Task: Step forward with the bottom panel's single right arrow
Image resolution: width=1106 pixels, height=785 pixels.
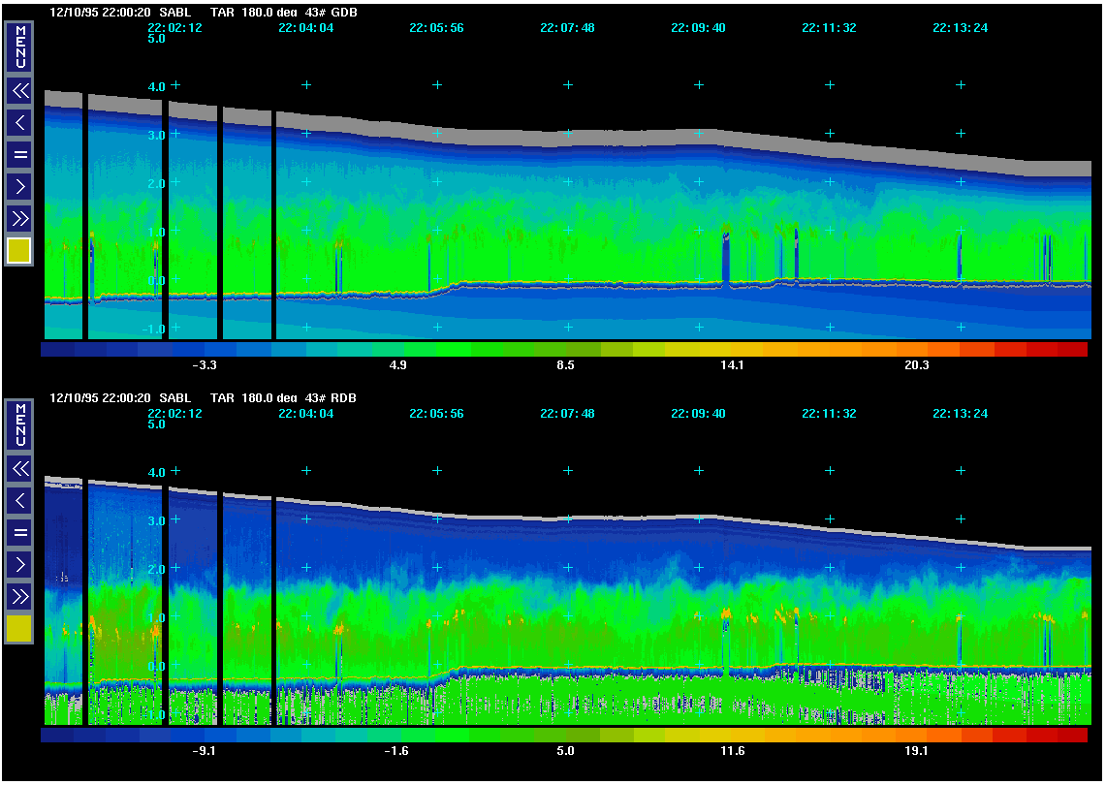Action: point(19,564)
